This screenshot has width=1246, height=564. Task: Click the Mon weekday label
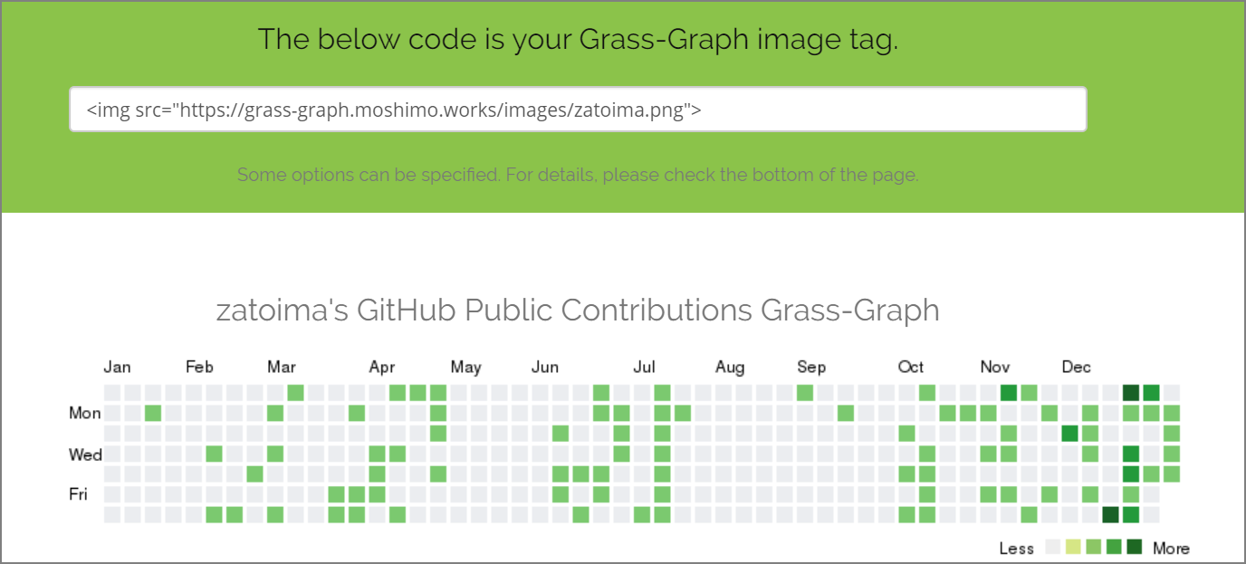point(85,413)
